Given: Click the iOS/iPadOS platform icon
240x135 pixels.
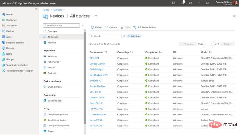Looking at the screenshot, I should [45, 62].
